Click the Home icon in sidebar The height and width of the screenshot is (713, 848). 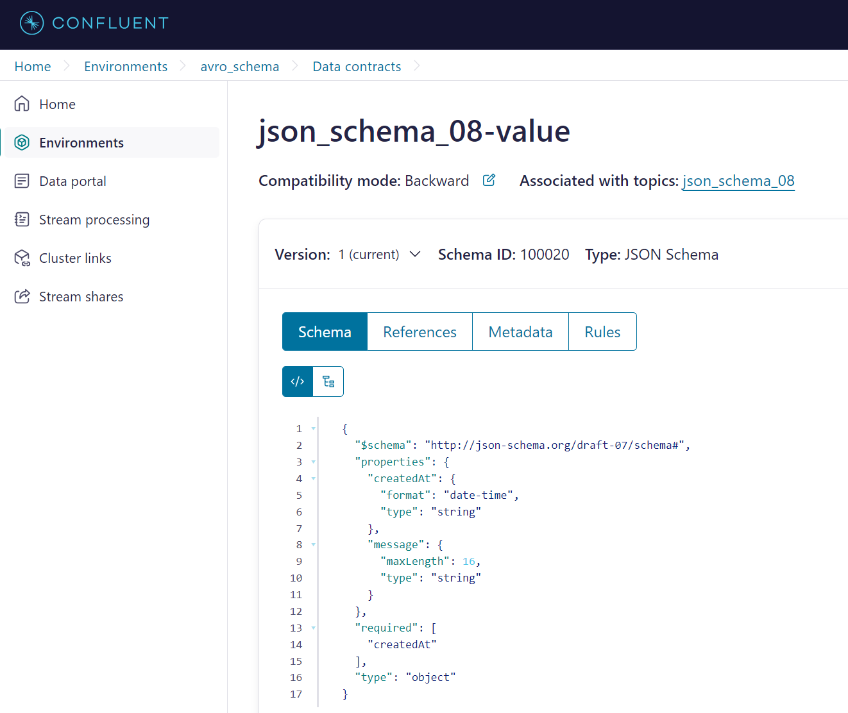22,104
